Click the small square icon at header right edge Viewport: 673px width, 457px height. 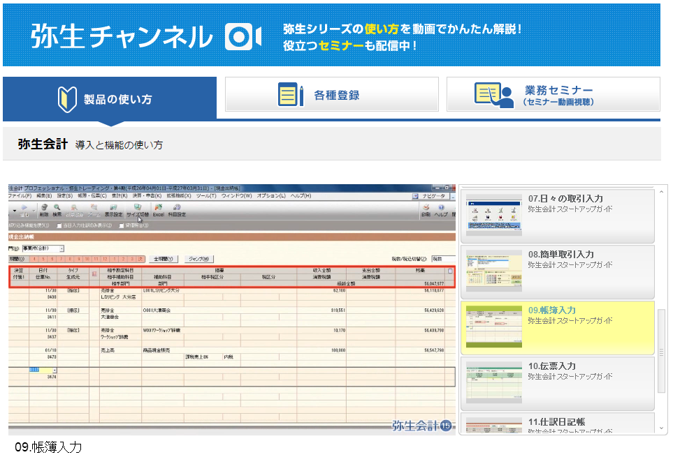[x=450, y=271]
